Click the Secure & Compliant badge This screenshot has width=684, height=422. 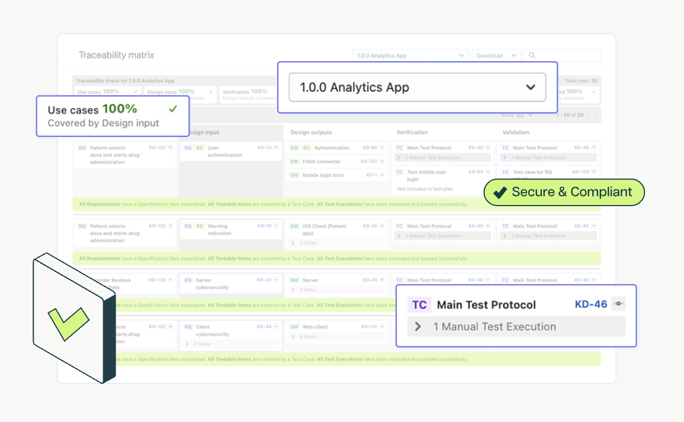tap(564, 192)
